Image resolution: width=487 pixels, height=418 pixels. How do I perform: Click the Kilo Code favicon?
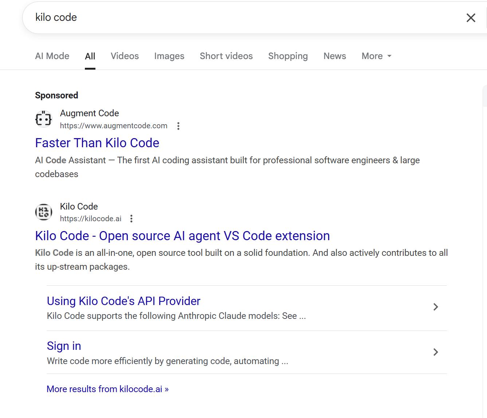tap(44, 212)
